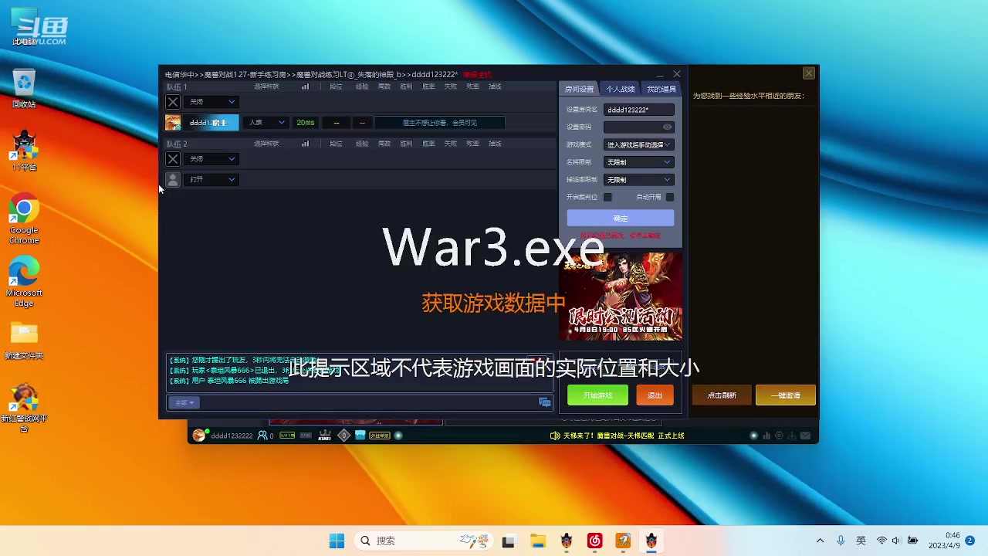Click the blue chat icon in status bar
Image resolution: width=988 pixels, height=556 pixels.
point(360,436)
